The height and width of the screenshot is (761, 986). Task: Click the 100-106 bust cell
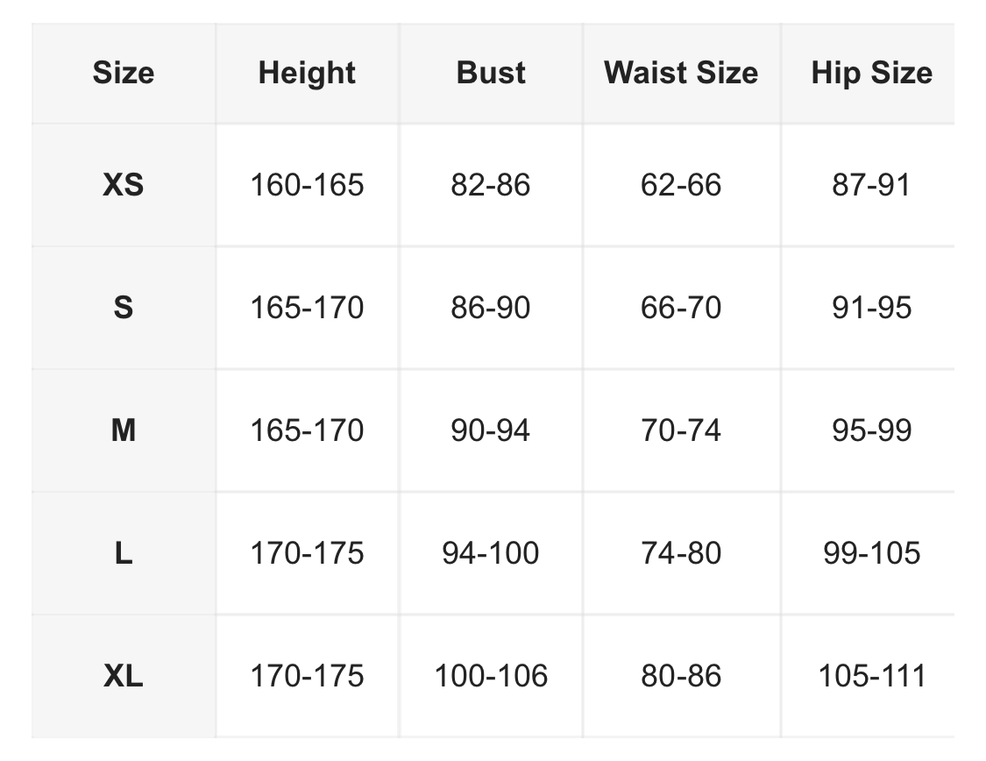[x=491, y=676]
